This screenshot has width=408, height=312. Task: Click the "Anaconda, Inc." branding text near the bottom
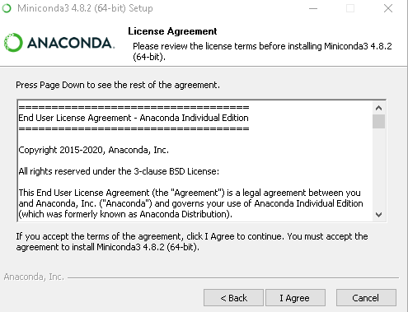(34, 277)
